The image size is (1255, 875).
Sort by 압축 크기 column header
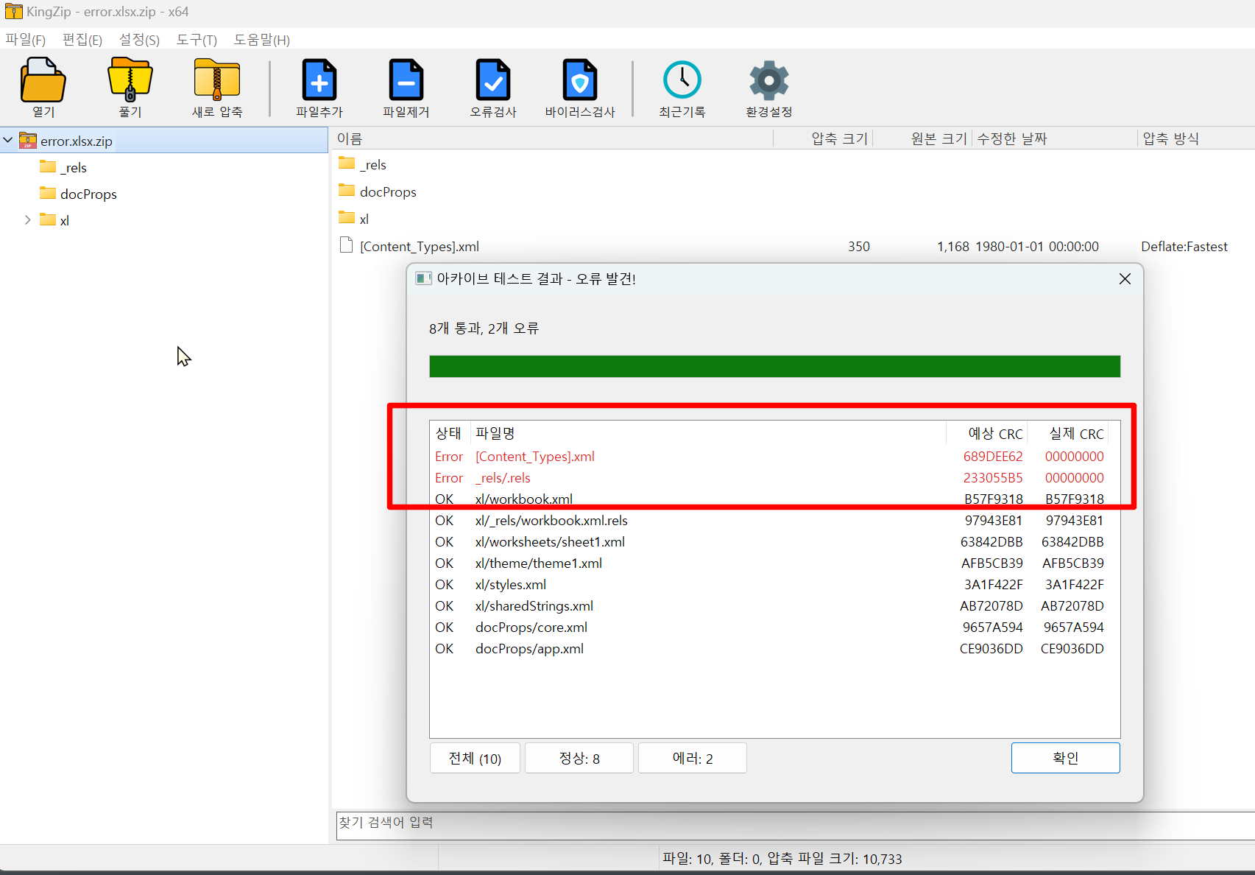point(823,138)
